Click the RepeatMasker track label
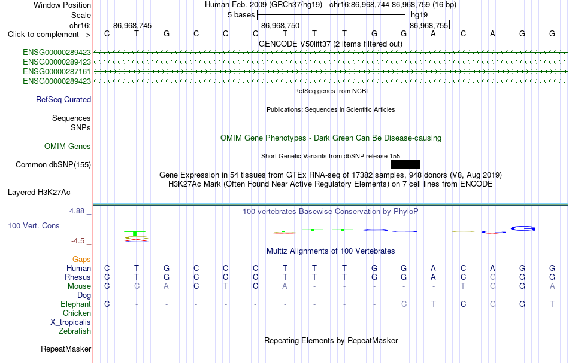The height and width of the screenshot is (363, 569). (66, 349)
